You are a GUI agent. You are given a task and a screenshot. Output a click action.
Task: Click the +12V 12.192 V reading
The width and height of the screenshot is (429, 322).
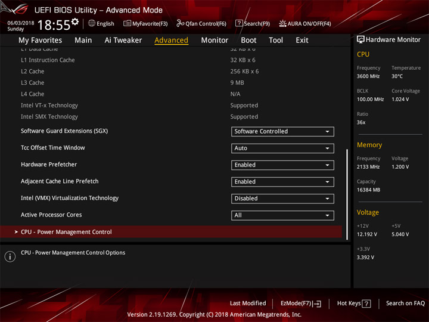tap(366, 234)
